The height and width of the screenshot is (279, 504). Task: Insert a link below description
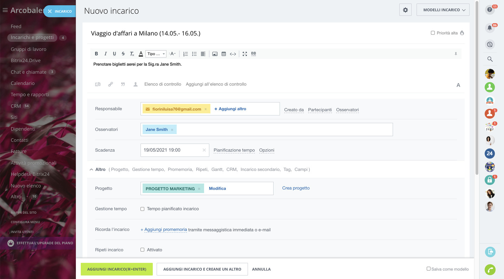tap(110, 84)
